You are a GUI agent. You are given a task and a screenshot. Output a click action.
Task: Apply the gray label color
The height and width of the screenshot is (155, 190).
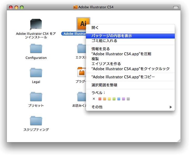128,99
